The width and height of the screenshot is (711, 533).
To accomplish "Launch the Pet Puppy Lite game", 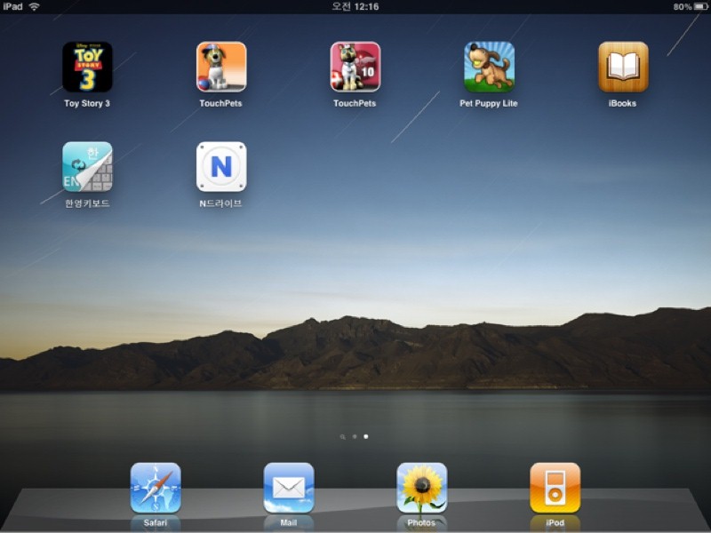I will coord(489,68).
